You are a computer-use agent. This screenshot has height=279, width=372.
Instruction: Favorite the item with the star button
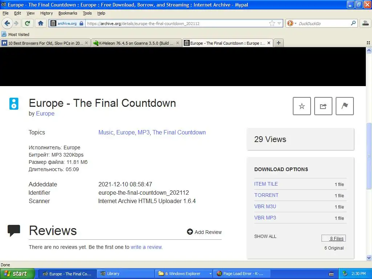(302, 106)
